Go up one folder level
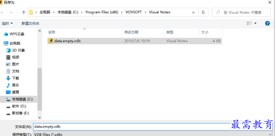Viewport: 276px width, 136px height. pyautogui.click(x=24, y=13)
